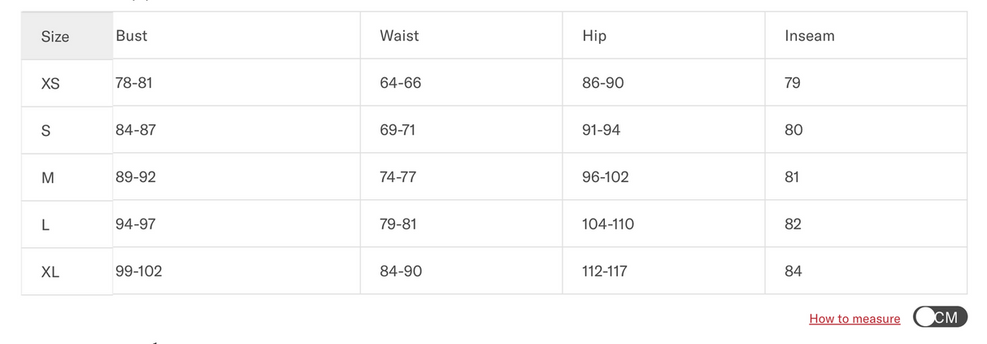The width and height of the screenshot is (987, 344).
Task: Click the Waist column header
Action: coord(399,36)
